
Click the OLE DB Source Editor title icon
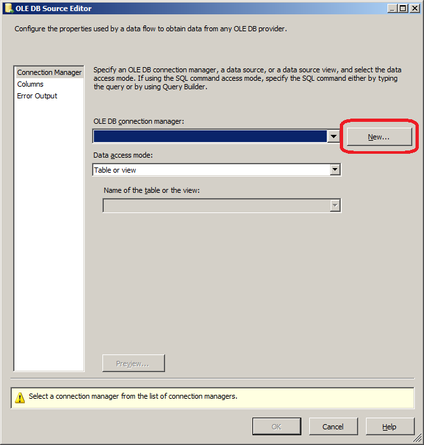[x=9, y=8]
